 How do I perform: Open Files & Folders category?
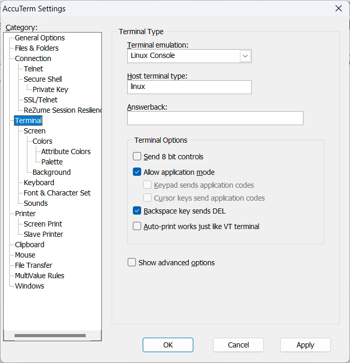coord(37,48)
